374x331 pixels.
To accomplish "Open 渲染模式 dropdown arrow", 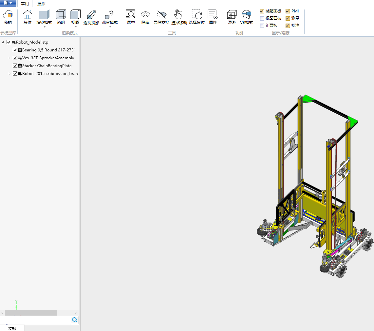I will point(44,27).
